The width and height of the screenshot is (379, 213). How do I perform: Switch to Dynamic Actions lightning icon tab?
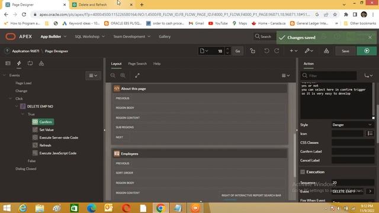19,63
